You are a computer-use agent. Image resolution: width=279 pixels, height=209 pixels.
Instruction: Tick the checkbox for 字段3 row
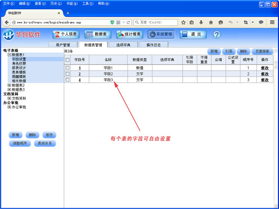pos(67,80)
